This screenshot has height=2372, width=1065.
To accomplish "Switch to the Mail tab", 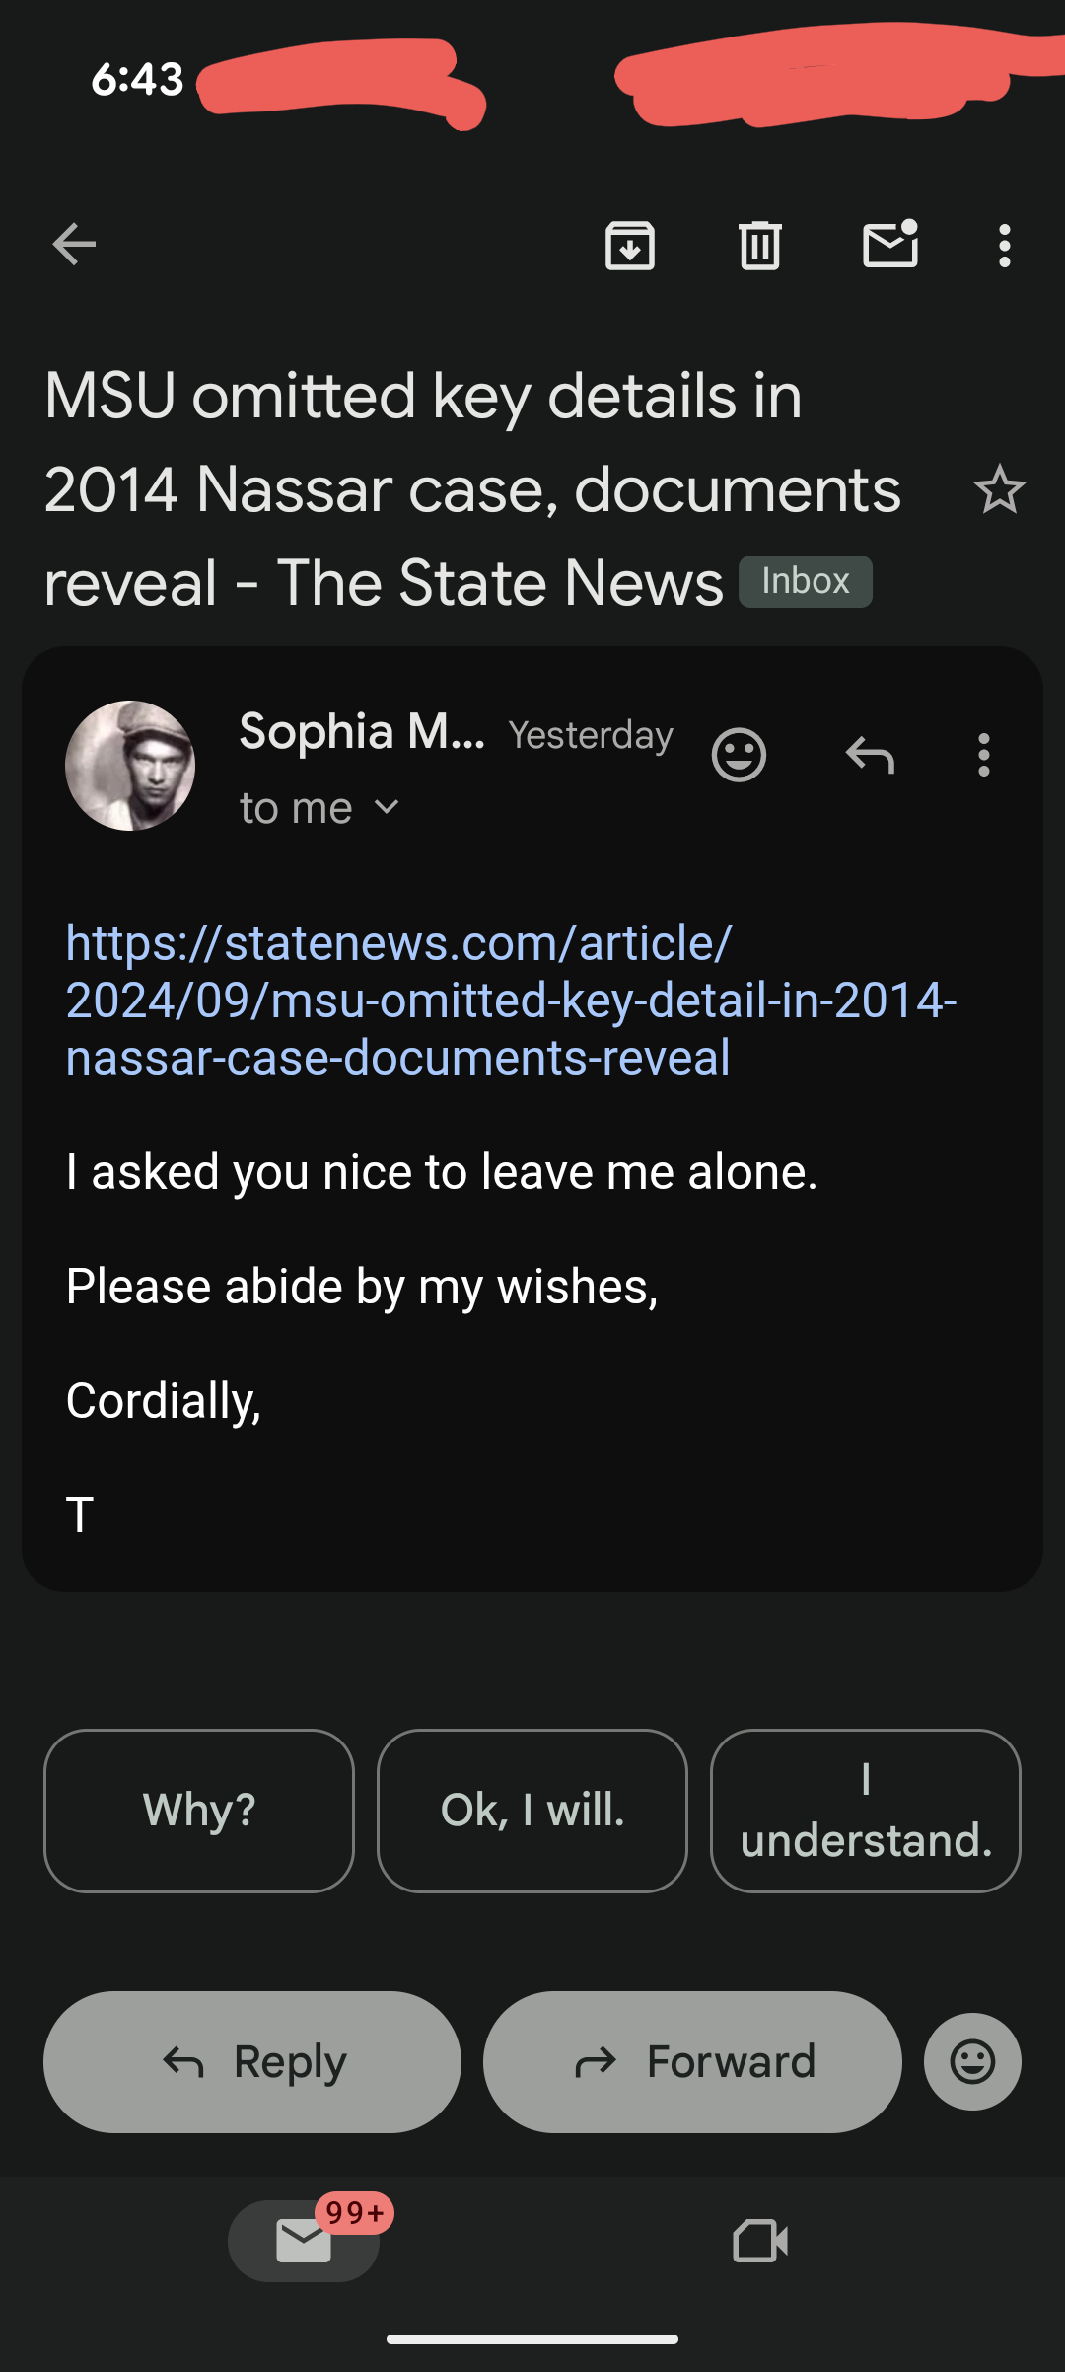I will tap(304, 2241).
